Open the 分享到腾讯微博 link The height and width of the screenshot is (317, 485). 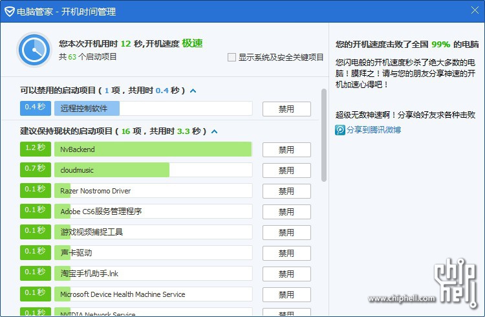coord(374,129)
